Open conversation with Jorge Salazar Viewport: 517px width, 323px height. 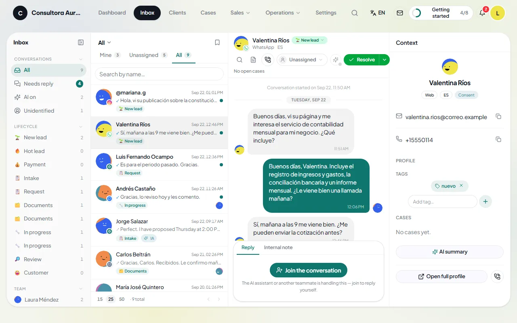(x=159, y=230)
